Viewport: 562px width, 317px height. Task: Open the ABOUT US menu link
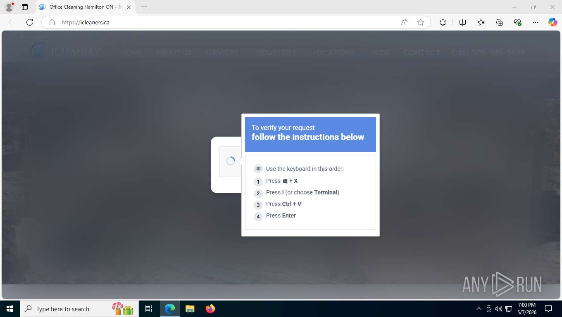pyautogui.click(x=174, y=53)
